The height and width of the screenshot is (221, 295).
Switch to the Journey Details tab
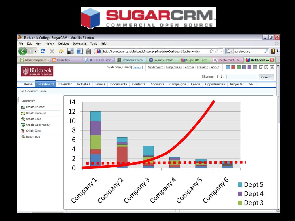163,60
